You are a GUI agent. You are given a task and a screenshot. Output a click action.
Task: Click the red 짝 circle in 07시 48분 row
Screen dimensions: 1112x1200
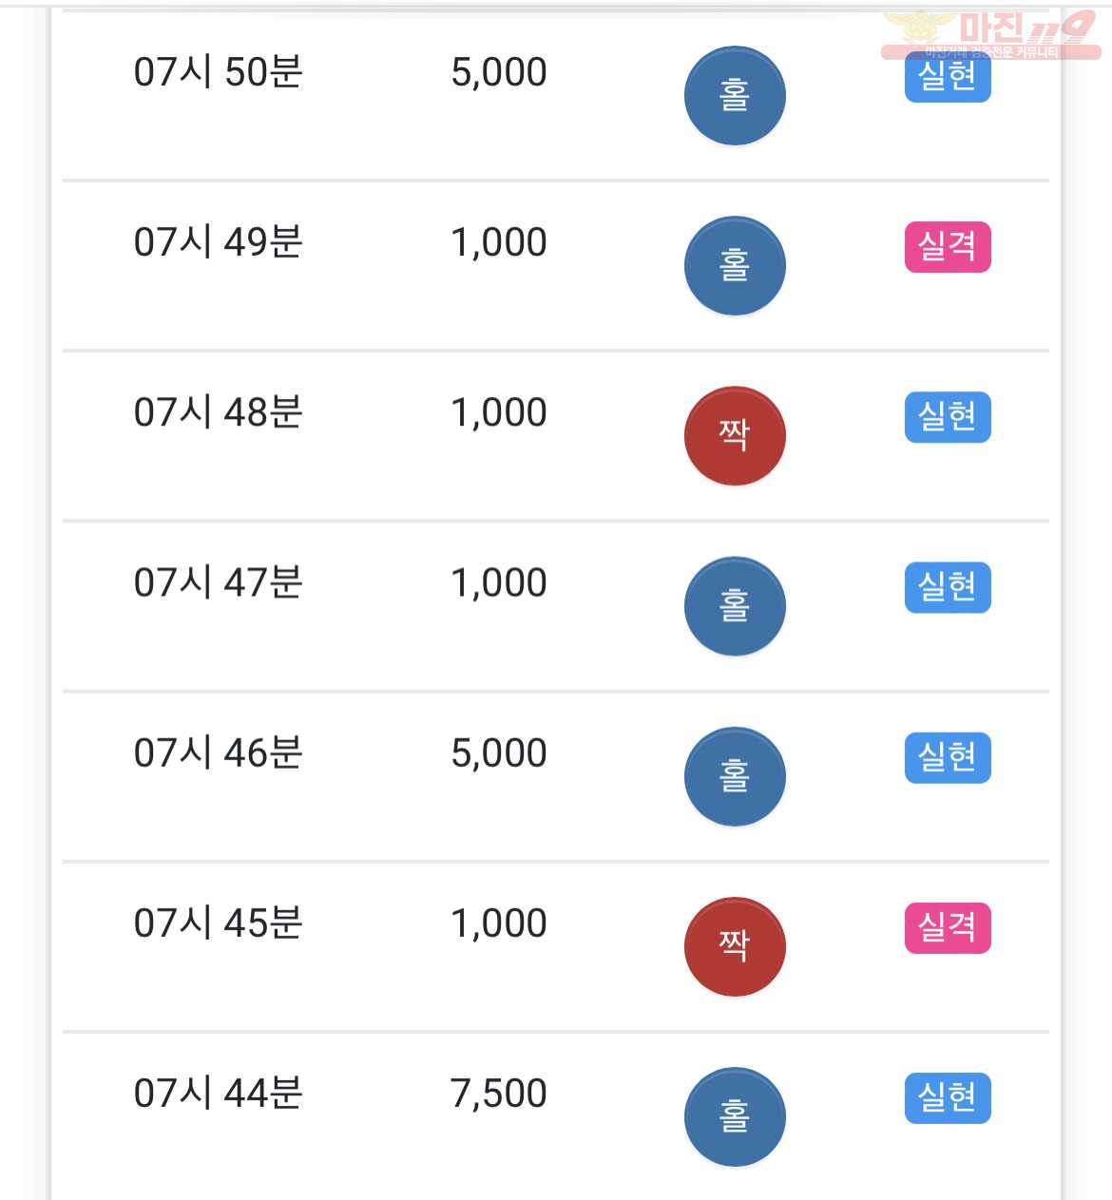[735, 435]
